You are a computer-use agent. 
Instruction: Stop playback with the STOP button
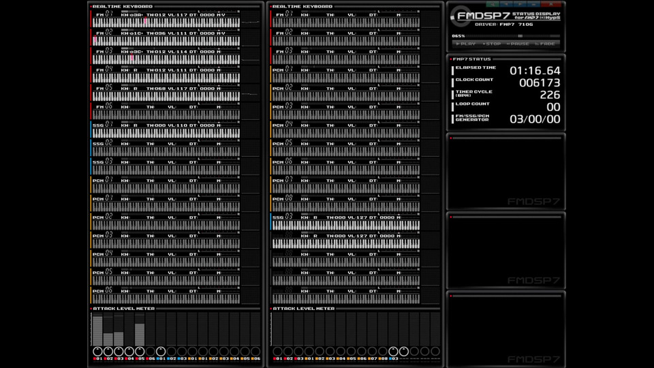(x=493, y=44)
